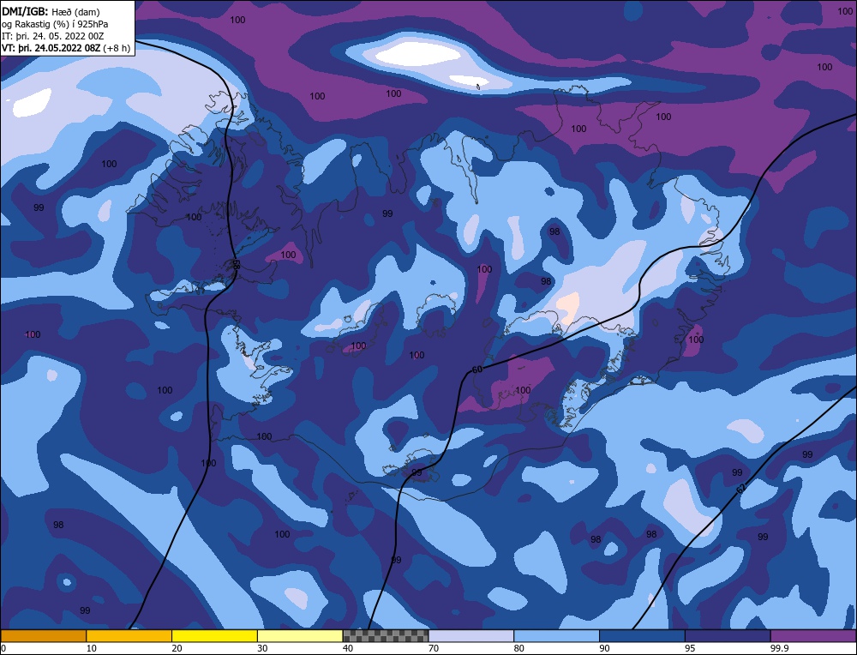Image resolution: width=857 pixels, height=655 pixels.
Task: Click the legend tick label '10'
Action: click(x=92, y=648)
